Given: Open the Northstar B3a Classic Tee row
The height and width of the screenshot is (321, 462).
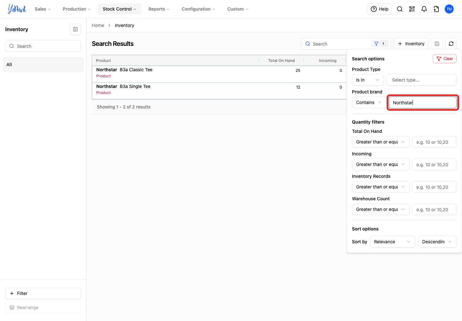Looking at the screenshot, I should [x=219, y=74].
